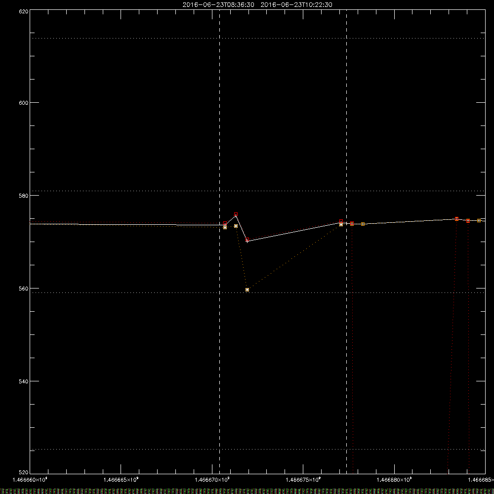Click the y-axis label 540

point(24,381)
